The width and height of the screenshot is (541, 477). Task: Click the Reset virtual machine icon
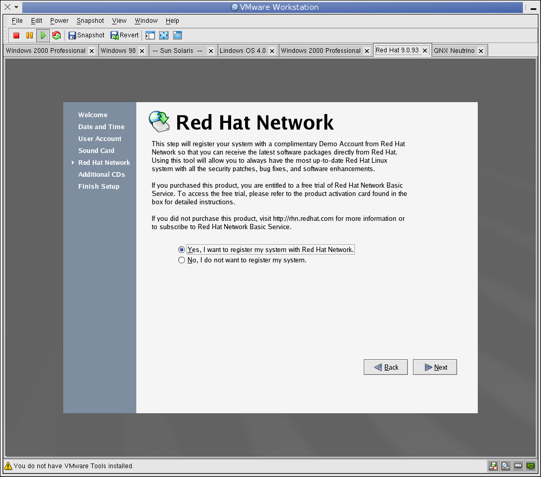tap(56, 35)
